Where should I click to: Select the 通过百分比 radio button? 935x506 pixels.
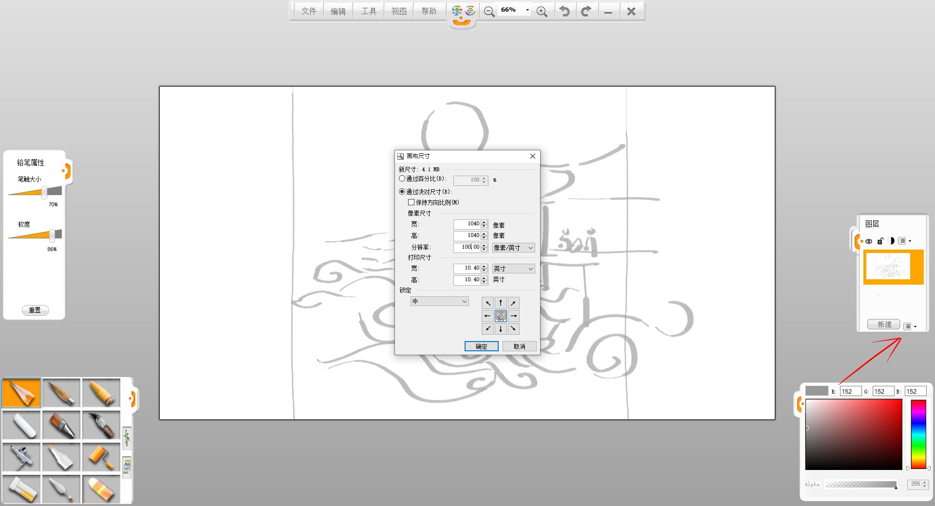(x=402, y=179)
